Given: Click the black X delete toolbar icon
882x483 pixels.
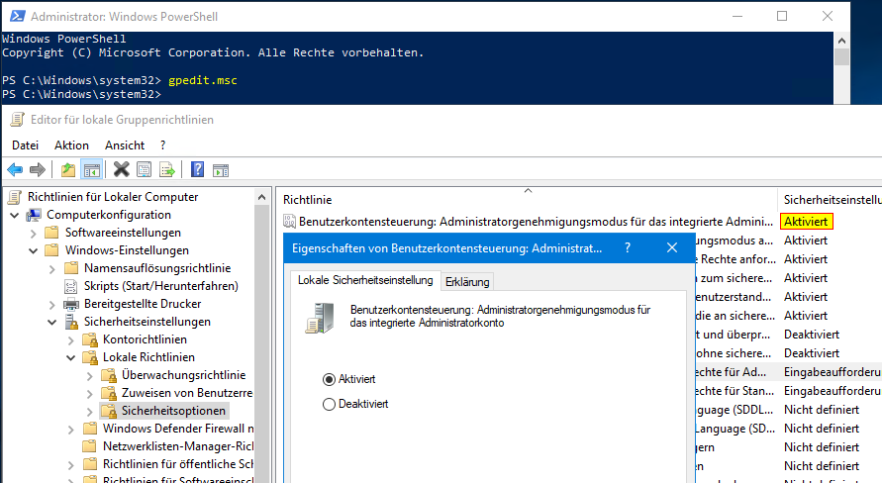Looking at the screenshot, I should (121, 170).
